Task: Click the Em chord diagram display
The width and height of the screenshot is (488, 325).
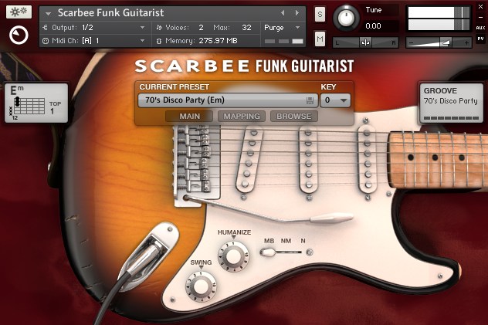Action: (36, 103)
